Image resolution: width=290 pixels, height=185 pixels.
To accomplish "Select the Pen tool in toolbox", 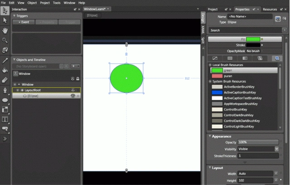I will coord(5,90).
